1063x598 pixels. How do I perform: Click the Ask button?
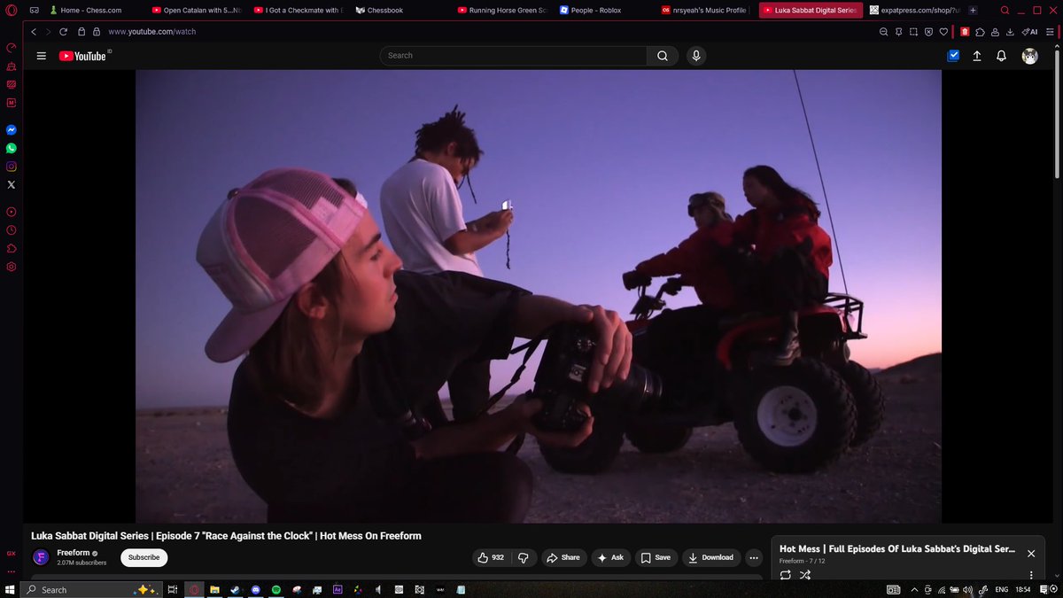pyautogui.click(x=611, y=557)
